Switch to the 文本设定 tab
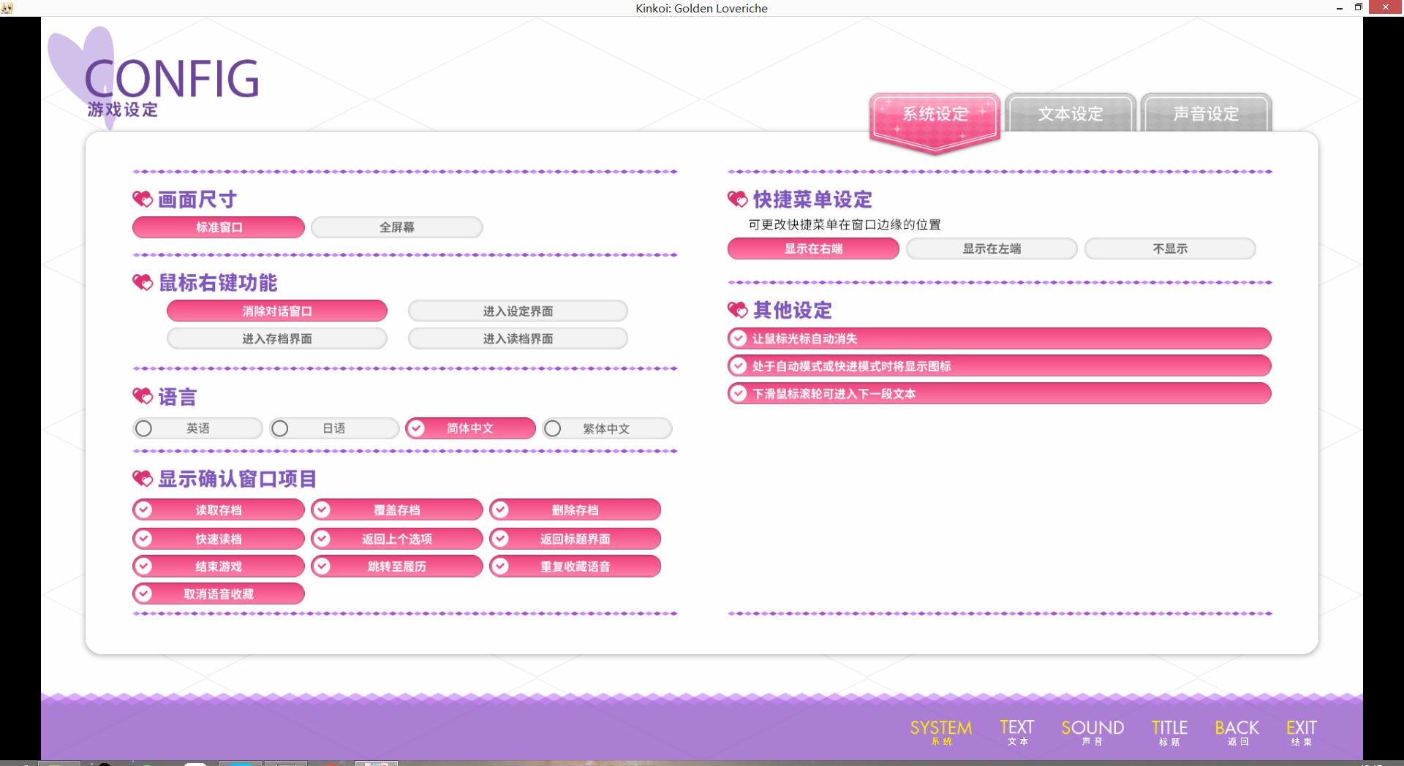 point(1070,114)
